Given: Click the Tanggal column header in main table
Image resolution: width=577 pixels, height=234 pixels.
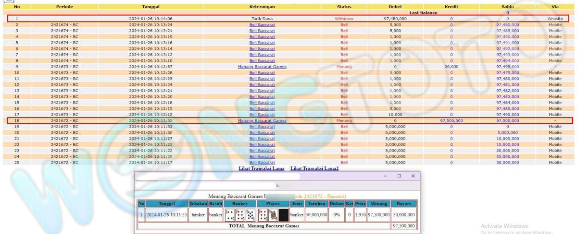Looking at the screenshot, I should 151,7.
